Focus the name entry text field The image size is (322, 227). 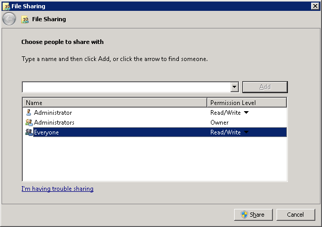(127, 87)
